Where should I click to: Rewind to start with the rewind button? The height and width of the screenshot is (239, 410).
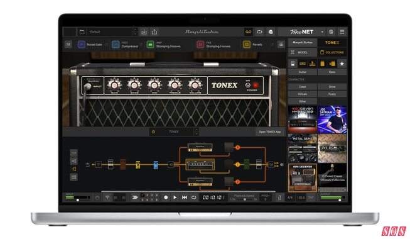click(185, 197)
